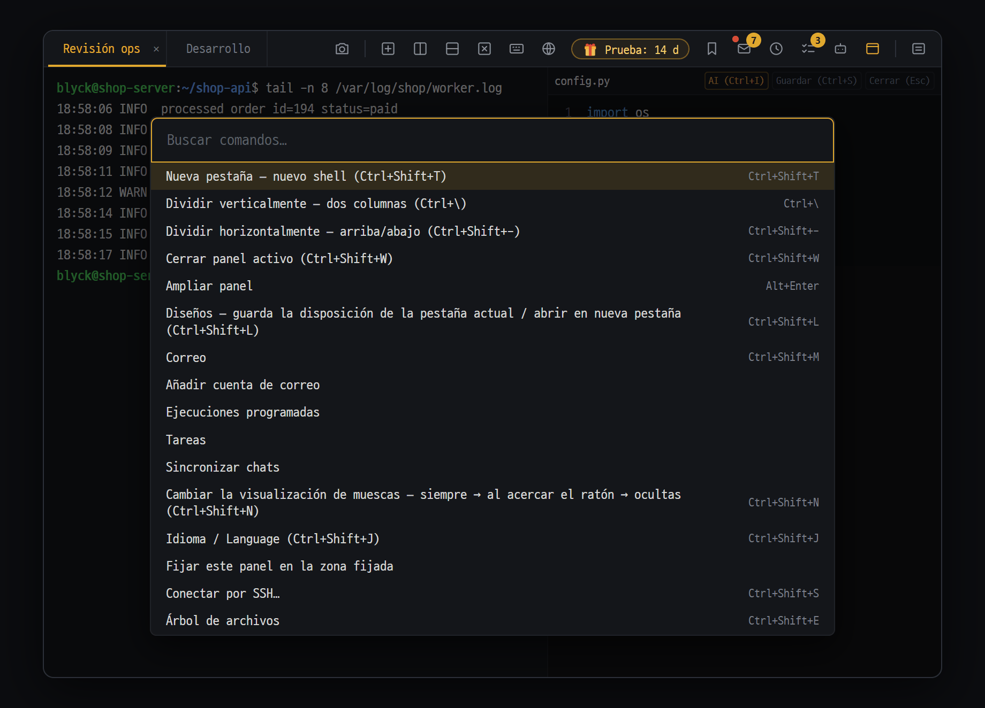The width and height of the screenshot is (985, 708).
Task: Select Árbol de archivos command
Action: click(492, 620)
